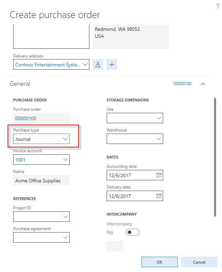Expand the Invoice account dropdown
The image size is (222, 272).
pyautogui.click(x=65, y=160)
